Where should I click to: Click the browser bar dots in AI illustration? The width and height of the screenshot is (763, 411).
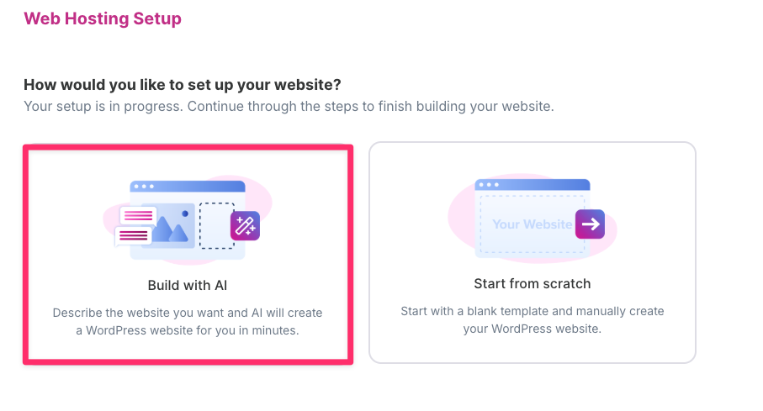[144, 187]
